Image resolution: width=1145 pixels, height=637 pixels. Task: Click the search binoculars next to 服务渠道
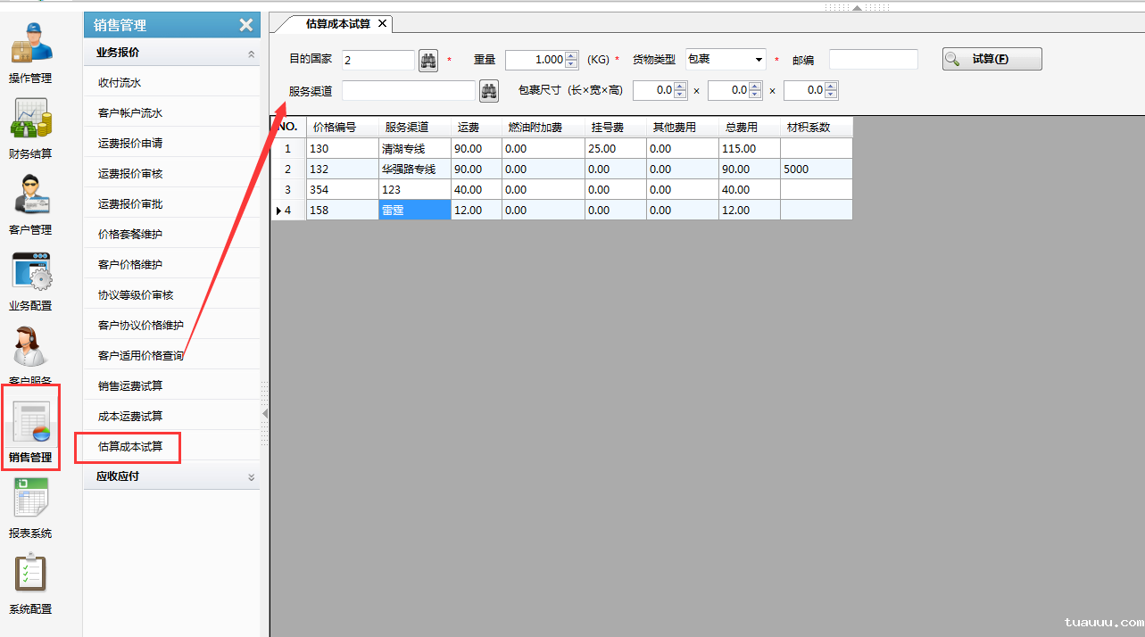point(488,90)
